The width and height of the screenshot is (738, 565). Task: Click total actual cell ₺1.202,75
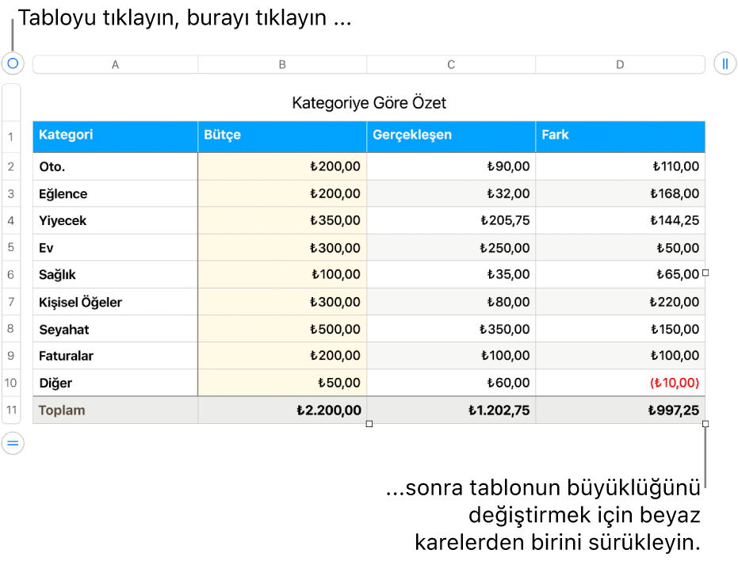coord(451,410)
